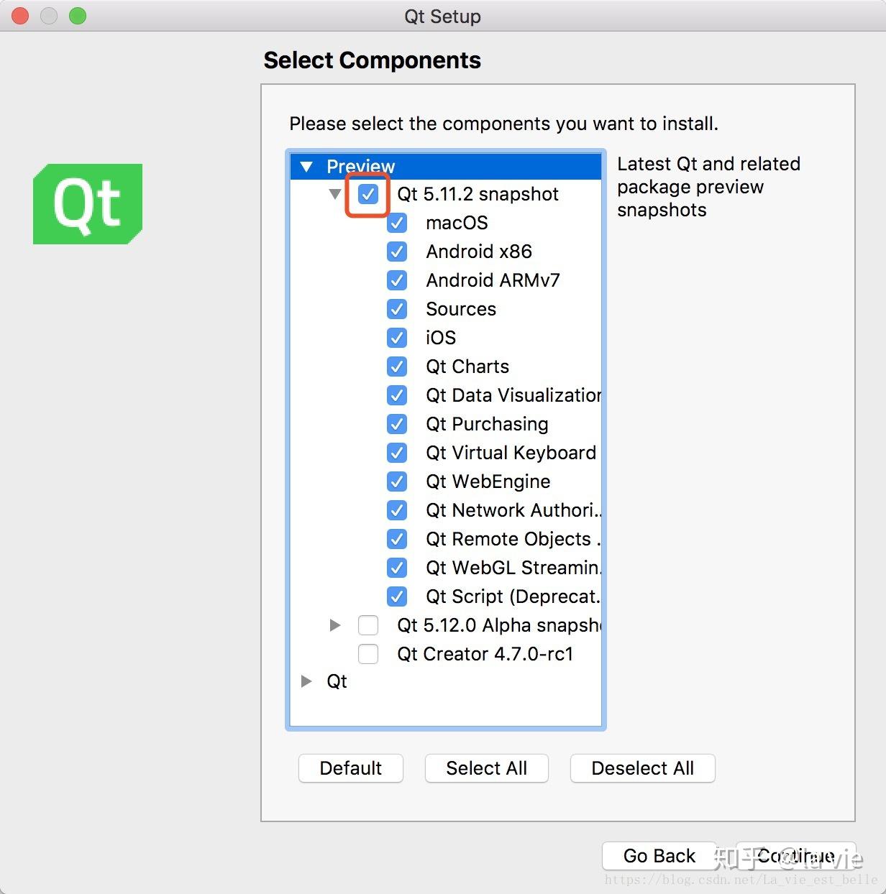Click the Default button
Screen dimensions: 886x894
(x=351, y=768)
